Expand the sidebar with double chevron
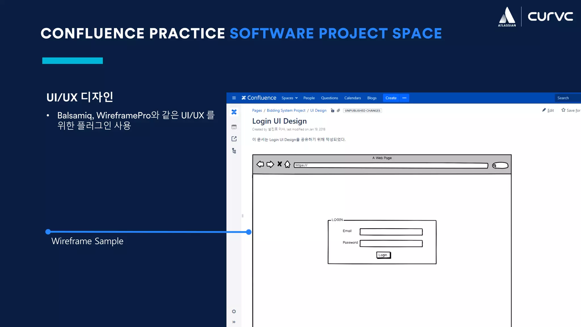Viewport: 581px width, 327px height. [x=234, y=322]
